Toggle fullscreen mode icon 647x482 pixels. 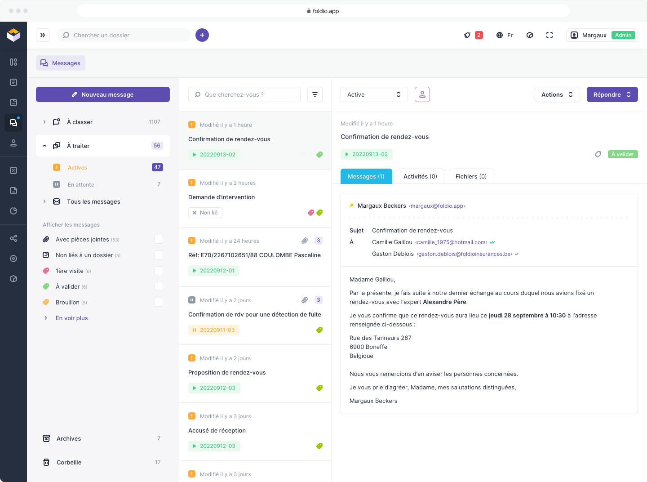point(550,35)
